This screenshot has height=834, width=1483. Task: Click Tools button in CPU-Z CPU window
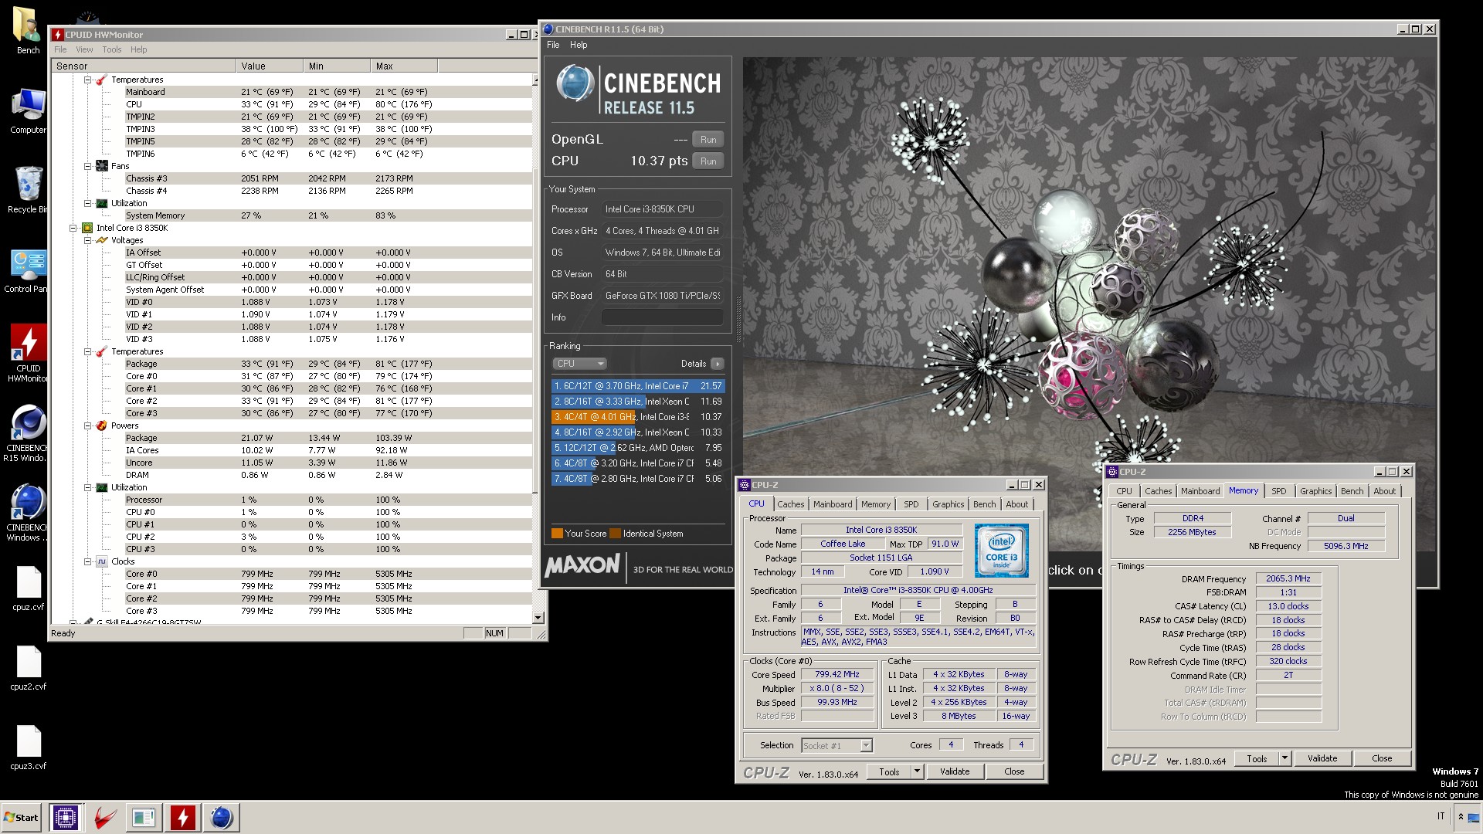click(889, 771)
